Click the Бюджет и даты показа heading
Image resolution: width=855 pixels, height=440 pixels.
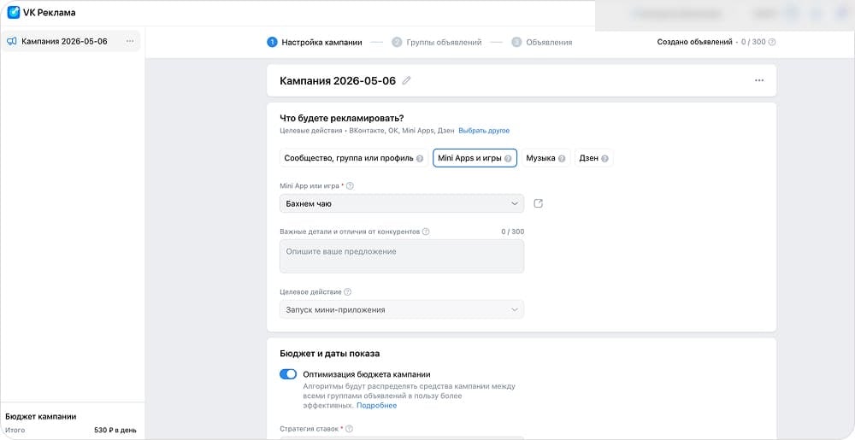[330, 354]
